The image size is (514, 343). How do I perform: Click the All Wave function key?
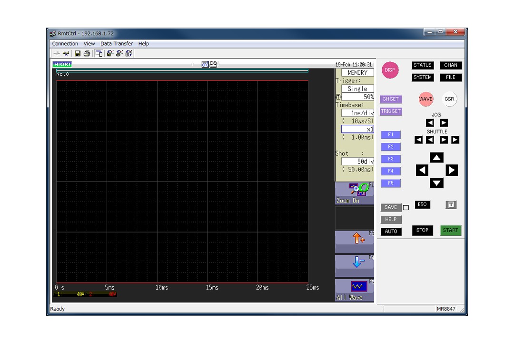pyautogui.click(x=355, y=290)
